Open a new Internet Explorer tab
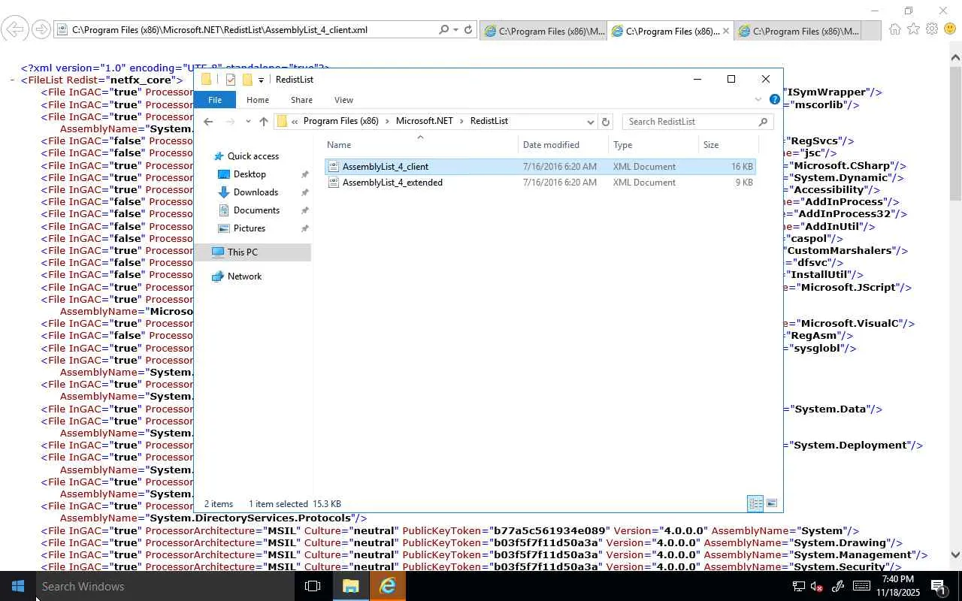 [870, 31]
